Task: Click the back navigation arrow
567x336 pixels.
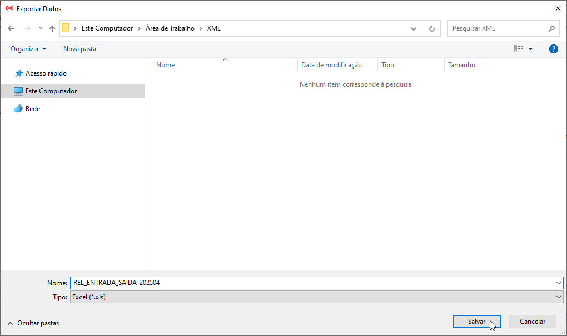Action: click(11, 28)
